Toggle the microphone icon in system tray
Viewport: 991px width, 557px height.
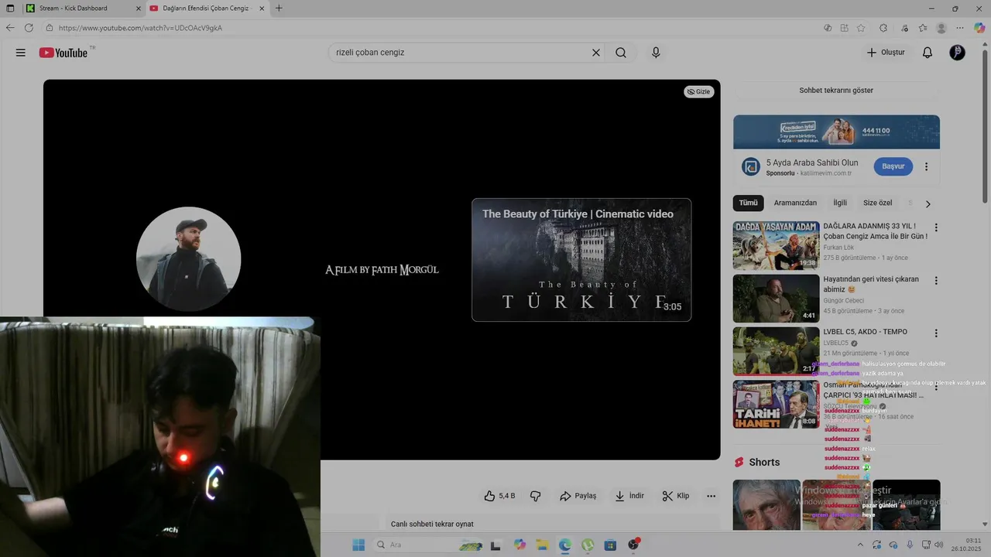(x=910, y=545)
